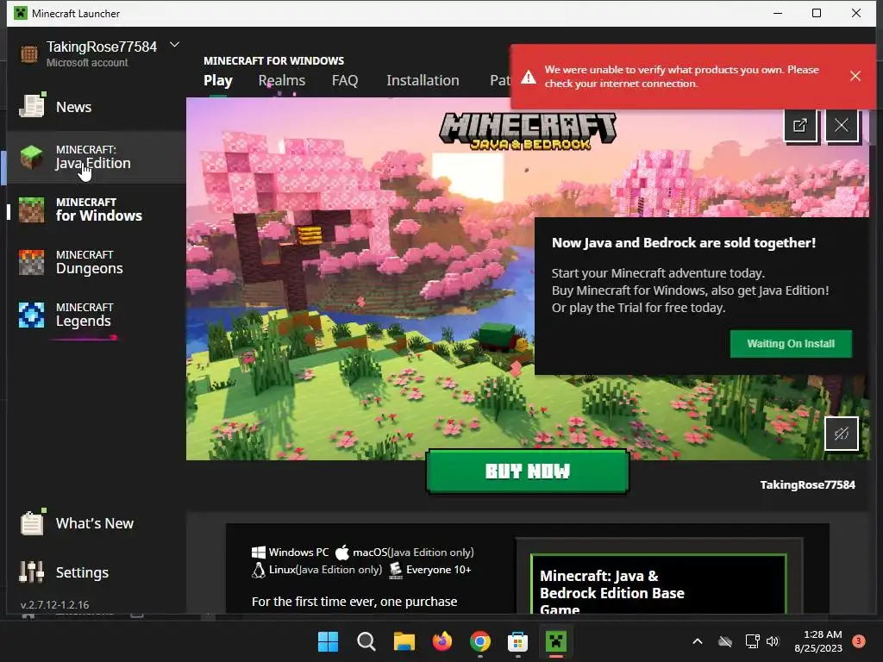Image resolution: width=883 pixels, height=662 pixels.
Task: Open volume control in tray
Action: [773, 641]
